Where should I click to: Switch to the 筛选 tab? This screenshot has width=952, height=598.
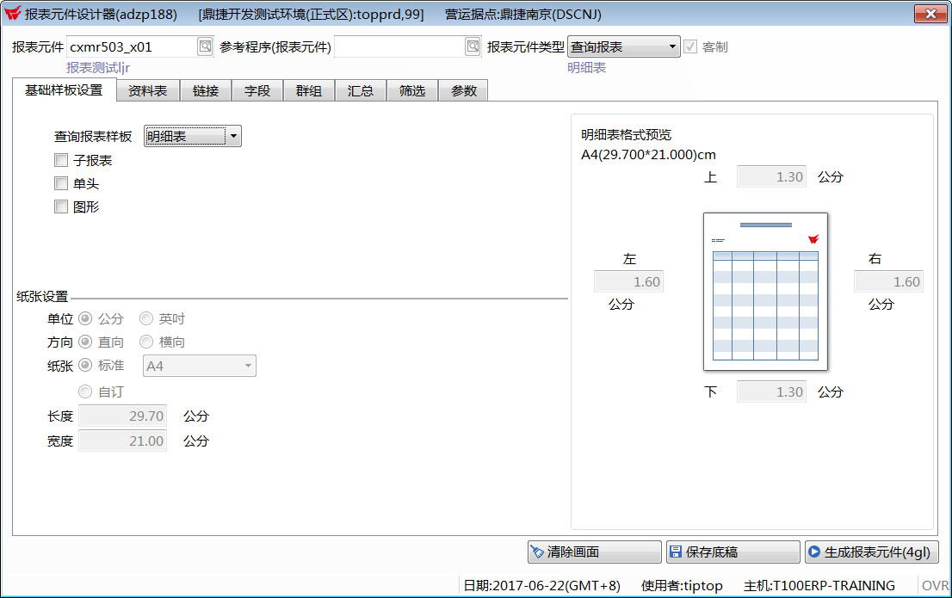(412, 90)
